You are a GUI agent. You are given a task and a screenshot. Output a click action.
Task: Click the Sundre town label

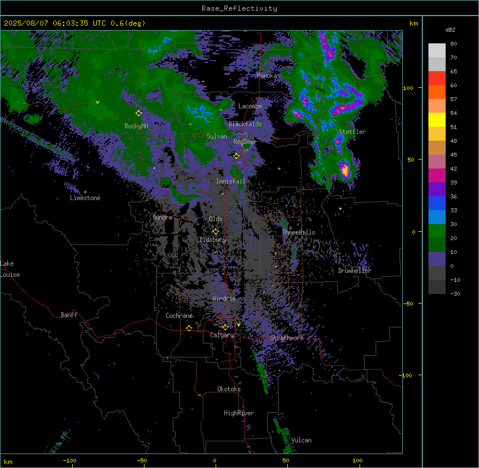point(162,217)
